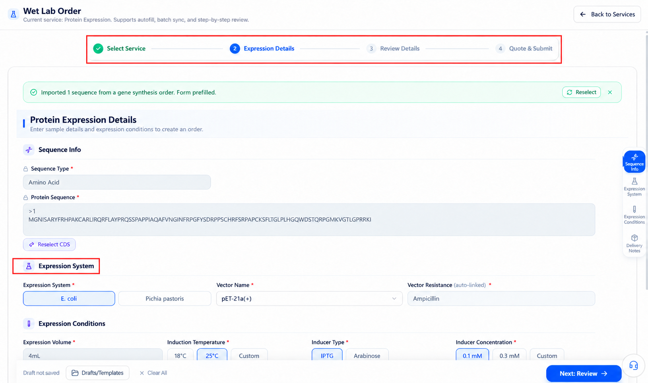Viewport: 648px width, 383px height.
Task: Open the Quote & Submit step label
Action: pos(531,48)
